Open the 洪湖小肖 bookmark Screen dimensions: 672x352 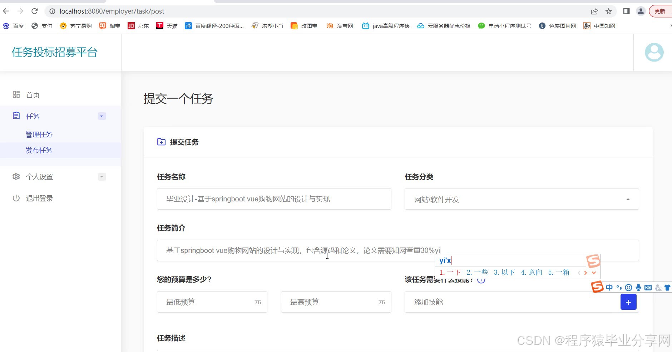pos(267,26)
